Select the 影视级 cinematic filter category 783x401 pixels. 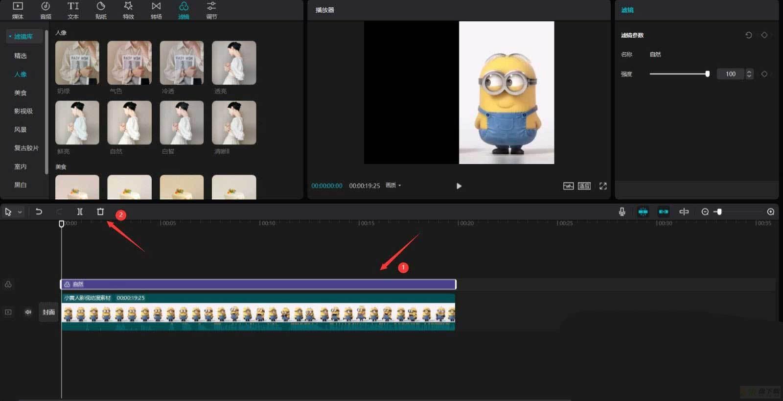point(23,111)
